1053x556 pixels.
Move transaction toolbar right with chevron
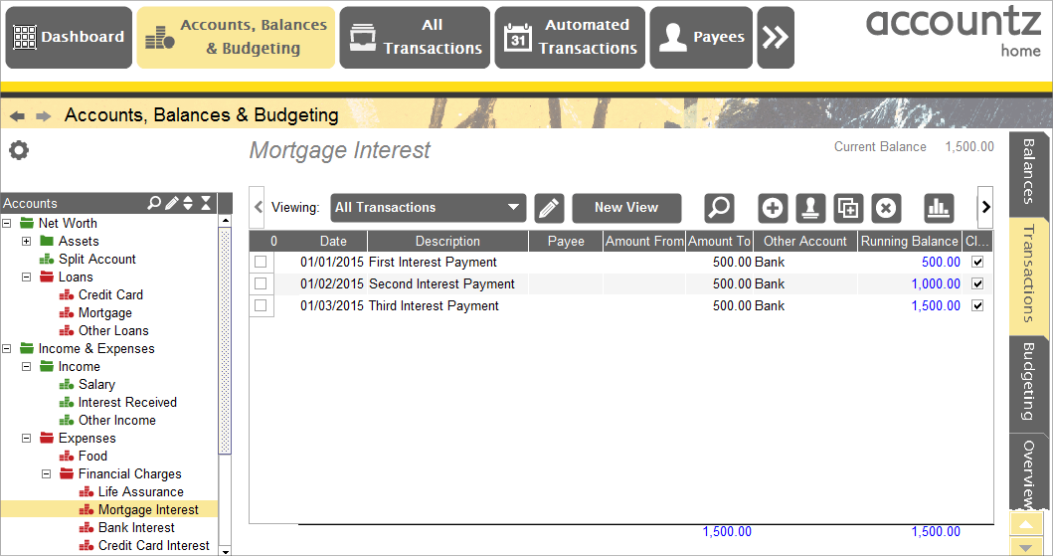[x=985, y=208]
